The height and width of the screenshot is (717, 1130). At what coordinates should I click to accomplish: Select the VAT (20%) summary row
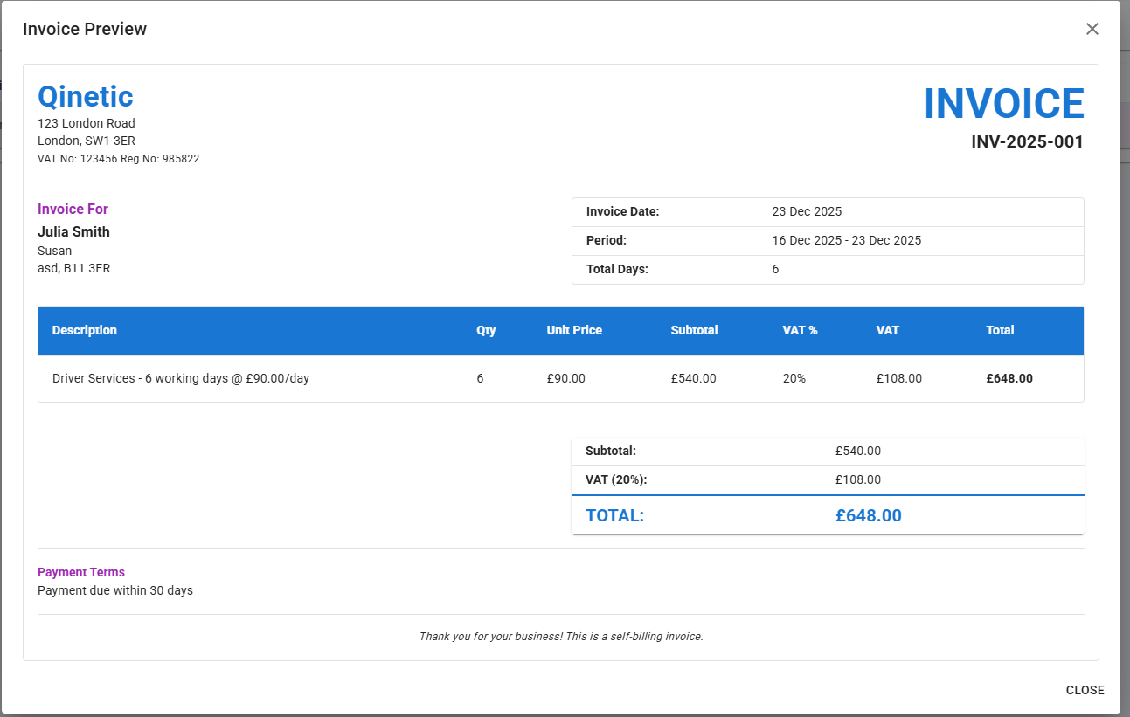pyautogui.click(x=828, y=479)
